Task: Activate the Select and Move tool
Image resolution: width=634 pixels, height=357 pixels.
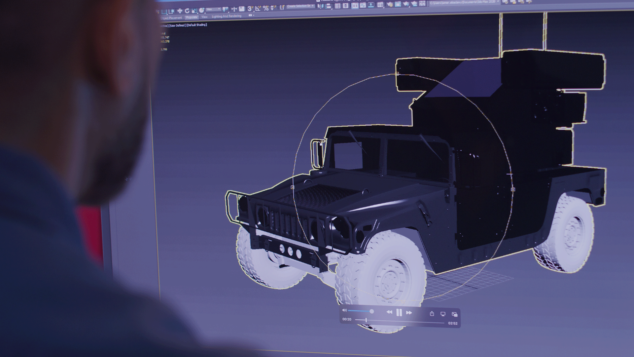Action: [x=180, y=11]
